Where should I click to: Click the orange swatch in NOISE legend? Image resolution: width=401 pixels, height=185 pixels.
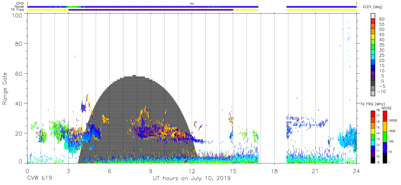[384, 126]
